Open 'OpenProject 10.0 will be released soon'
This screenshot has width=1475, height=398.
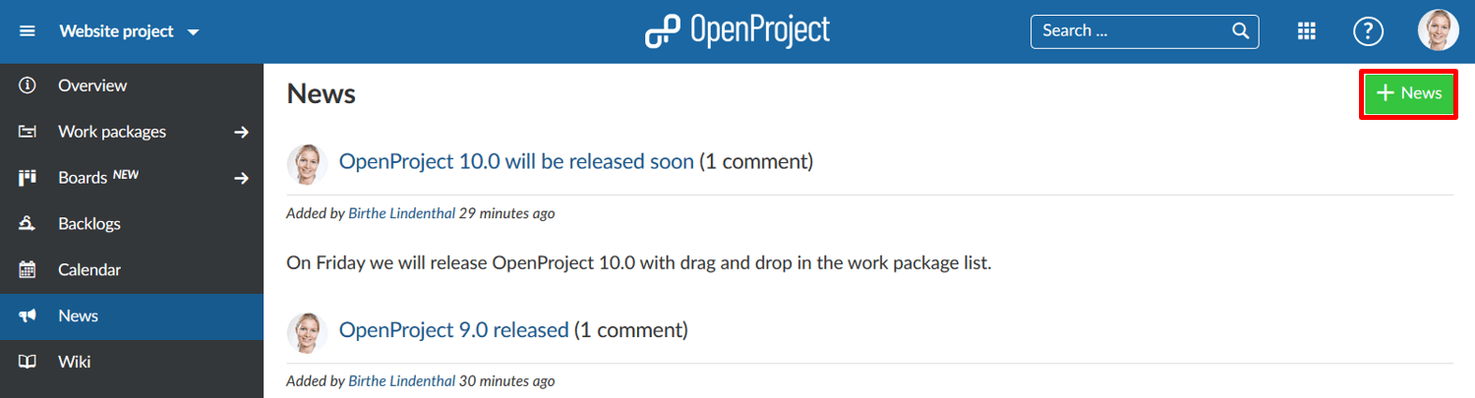(516, 161)
